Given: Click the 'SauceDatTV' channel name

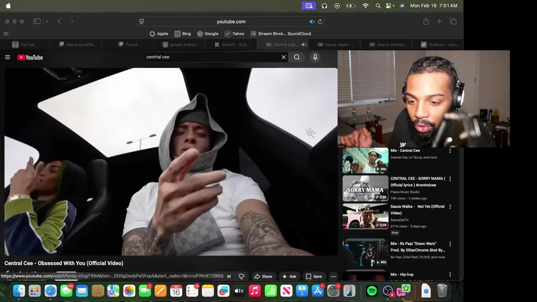Looking at the screenshot, I should pos(399,220).
